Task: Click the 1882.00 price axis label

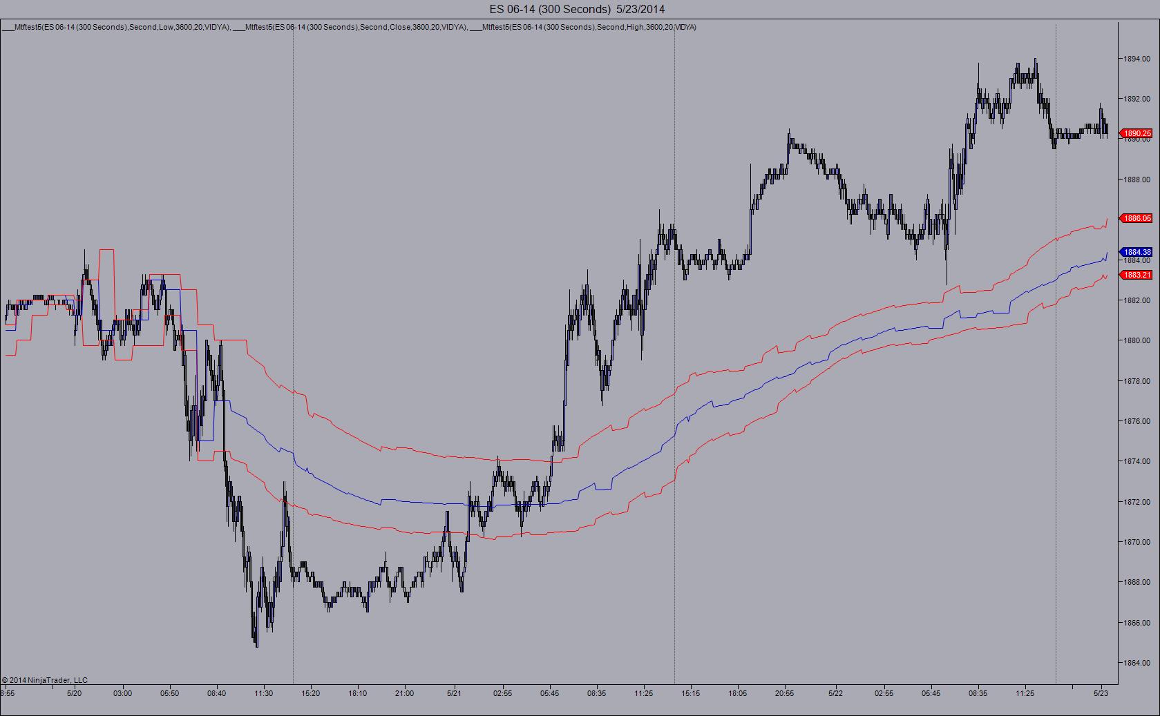Action: pos(1137,300)
